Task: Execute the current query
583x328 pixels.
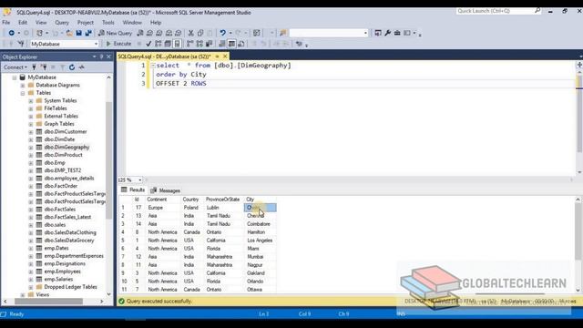Action: pyautogui.click(x=118, y=44)
